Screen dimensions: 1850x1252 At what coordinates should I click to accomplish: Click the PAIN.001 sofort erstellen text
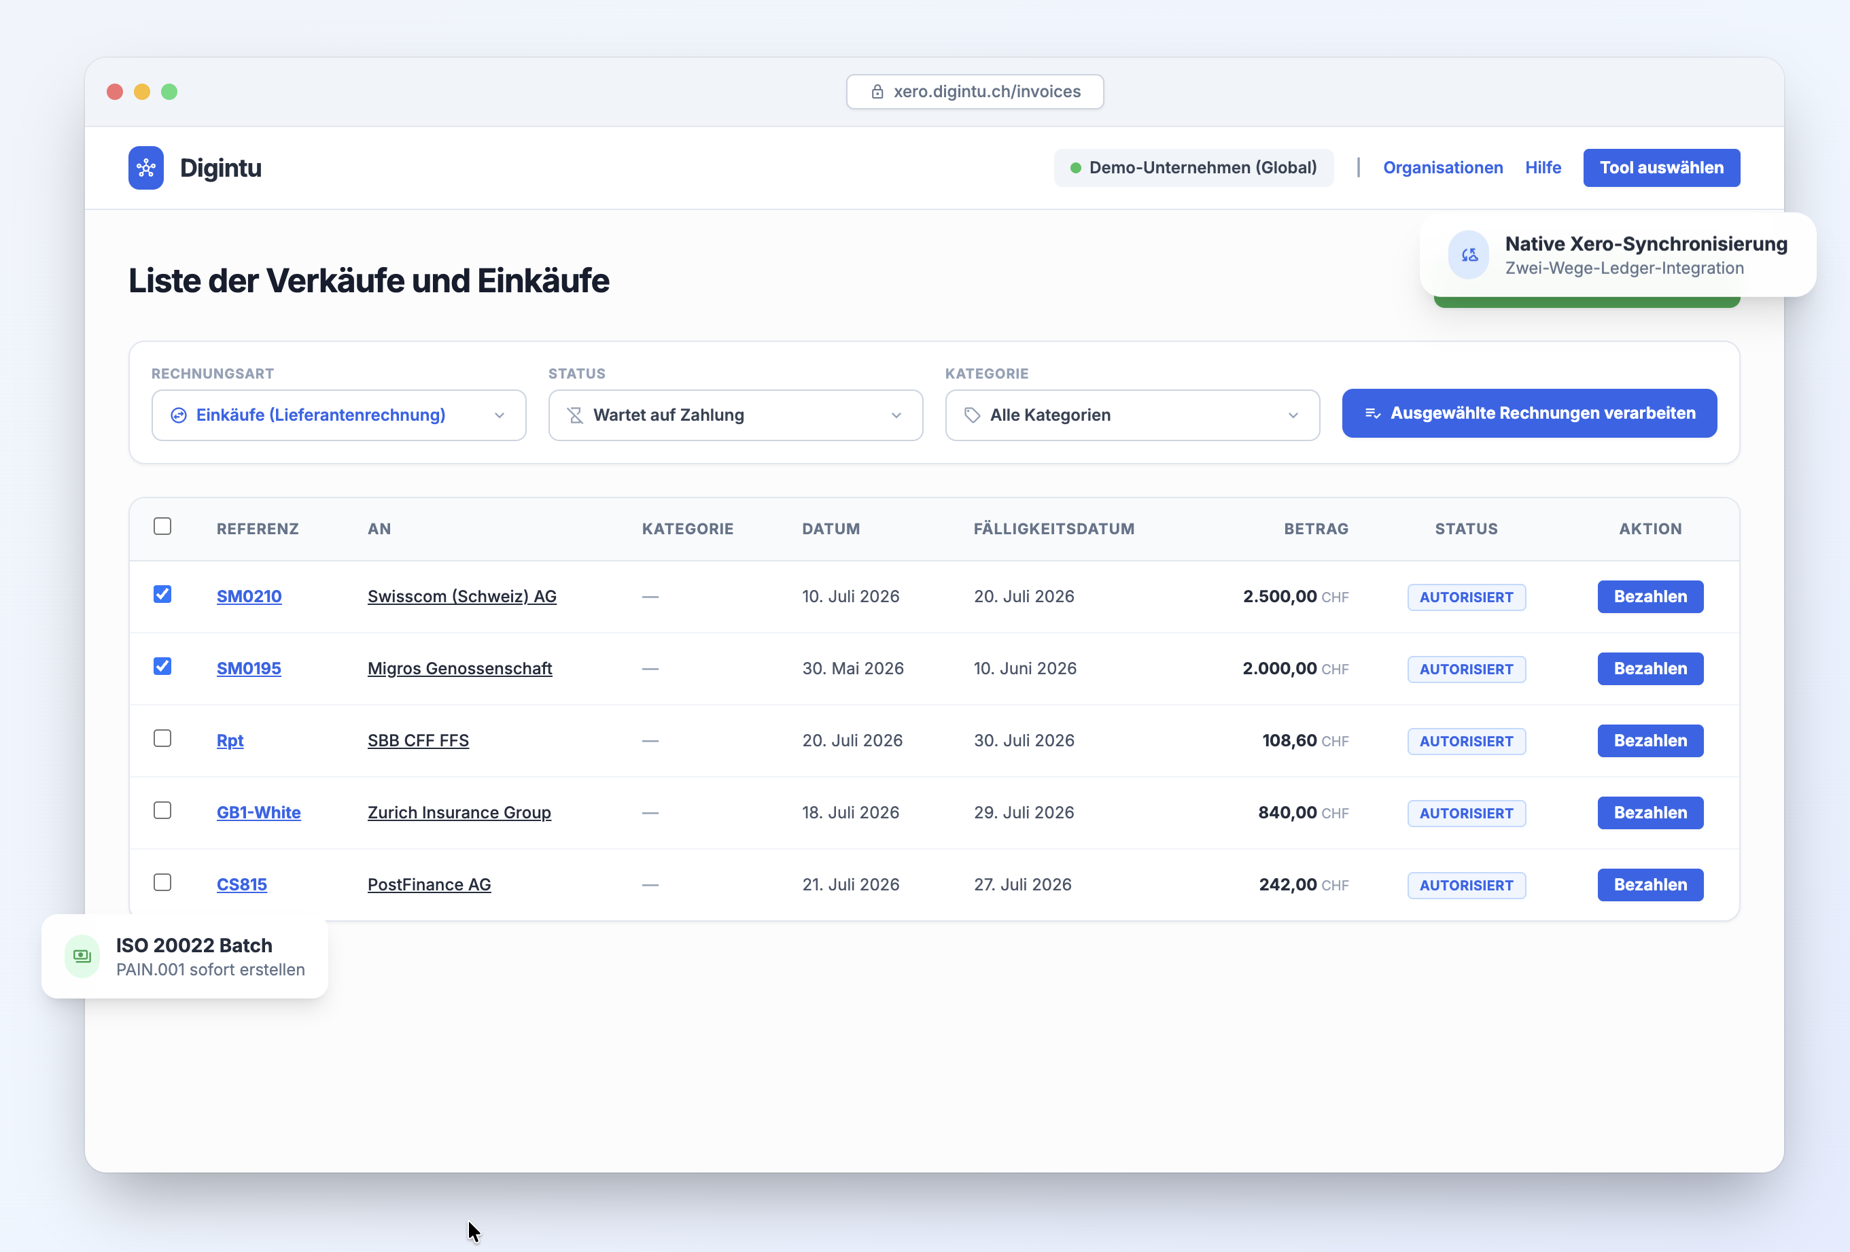[x=210, y=970]
